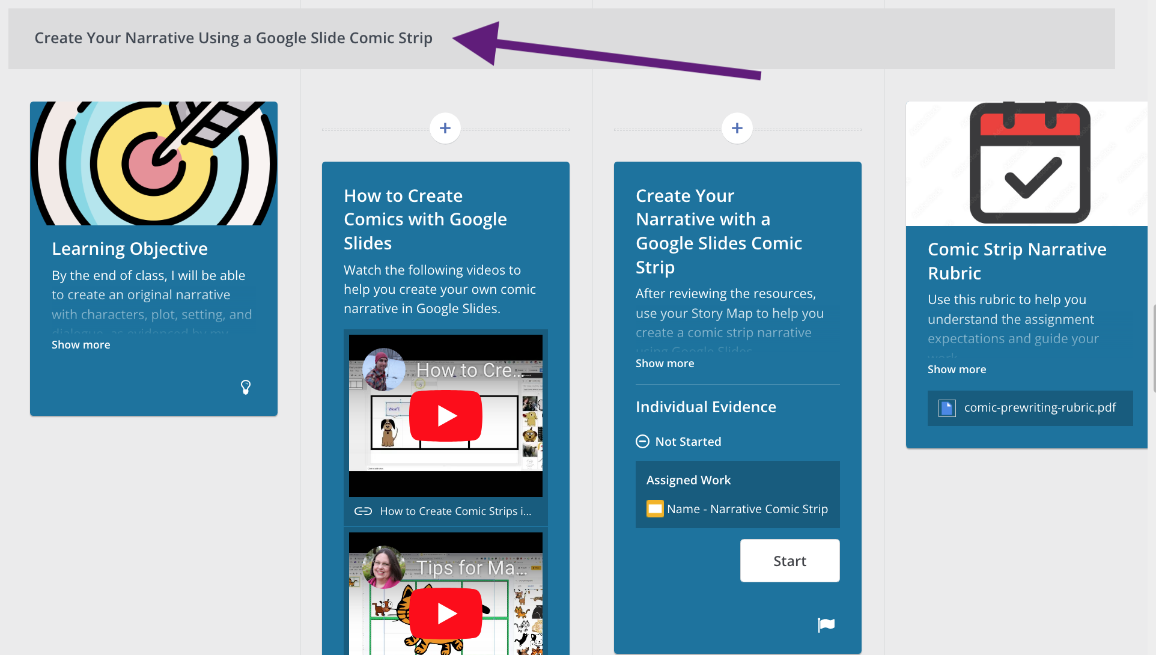Screen dimensions: 1156x655
Task: Click the PDF file icon for comic-prewriting-rubric
Action: coord(947,408)
